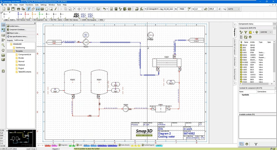Expand the yellow highlight color dropdown arrow
Viewport: 277px width, 150px height.
tap(253, 32)
